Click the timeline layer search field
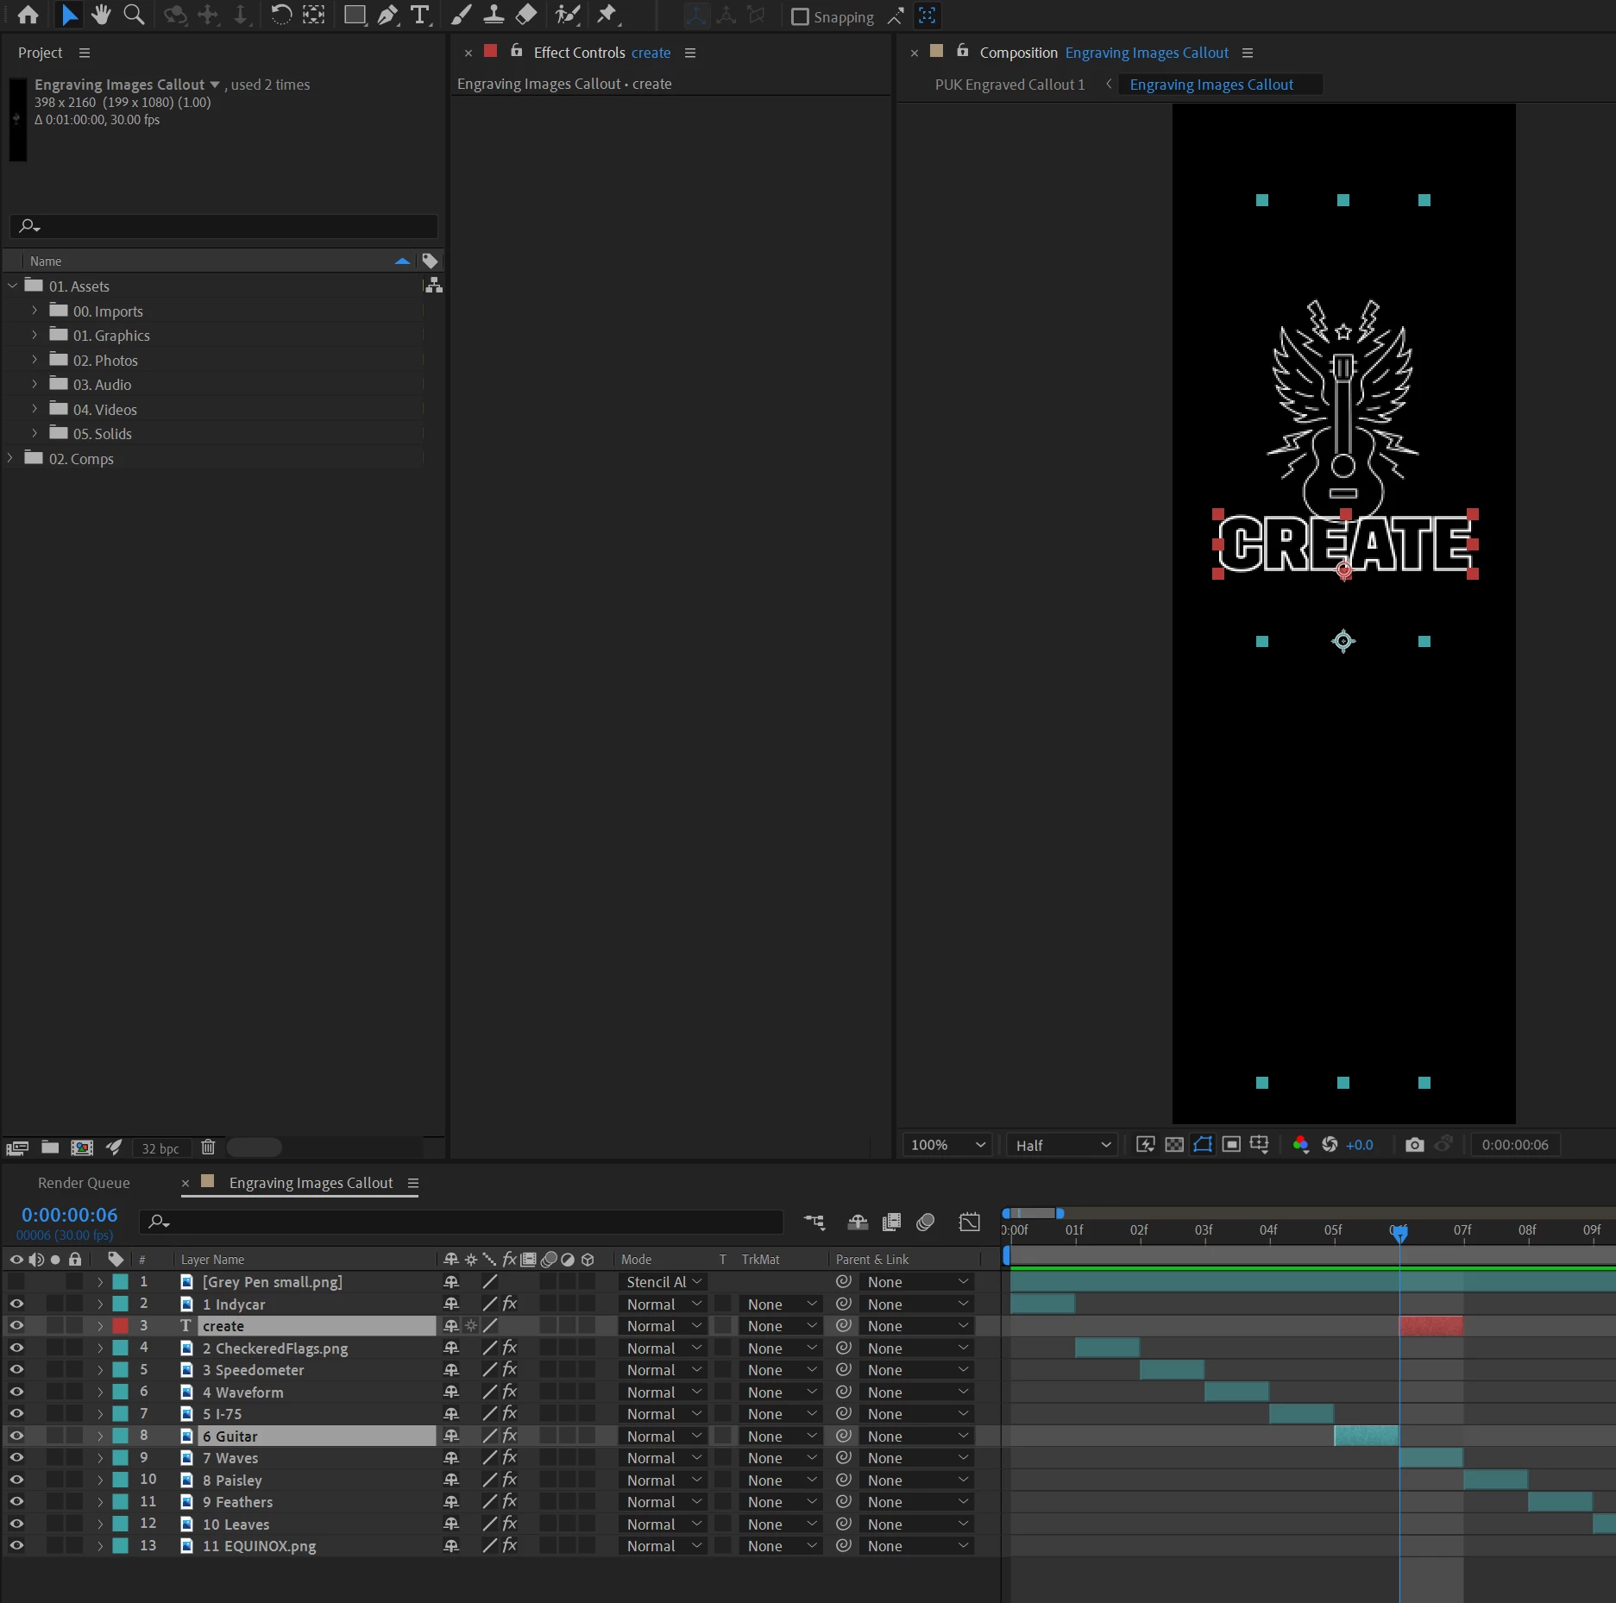1616x1603 pixels. 462,1222
